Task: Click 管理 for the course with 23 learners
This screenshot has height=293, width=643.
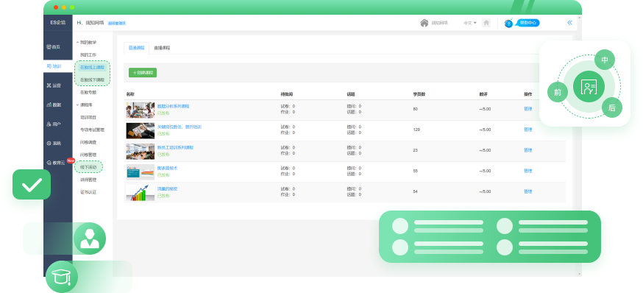Action: pos(527,150)
